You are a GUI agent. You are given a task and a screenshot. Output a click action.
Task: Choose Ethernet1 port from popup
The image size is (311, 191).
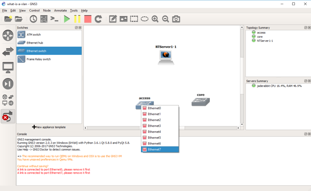point(160,114)
